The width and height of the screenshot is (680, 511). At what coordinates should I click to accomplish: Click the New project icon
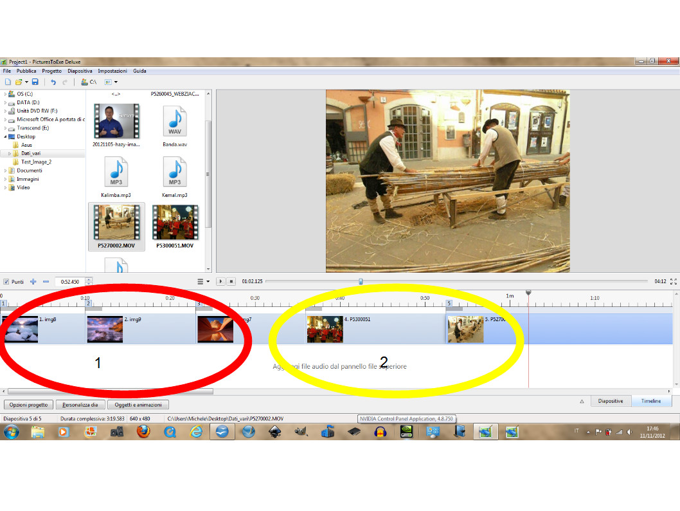coord(8,82)
